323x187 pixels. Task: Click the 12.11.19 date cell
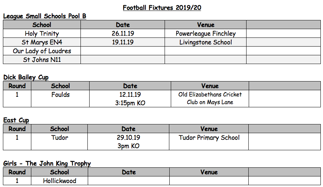coord(130,95)
